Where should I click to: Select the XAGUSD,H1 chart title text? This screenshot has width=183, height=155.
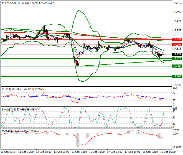coord(12,3)
